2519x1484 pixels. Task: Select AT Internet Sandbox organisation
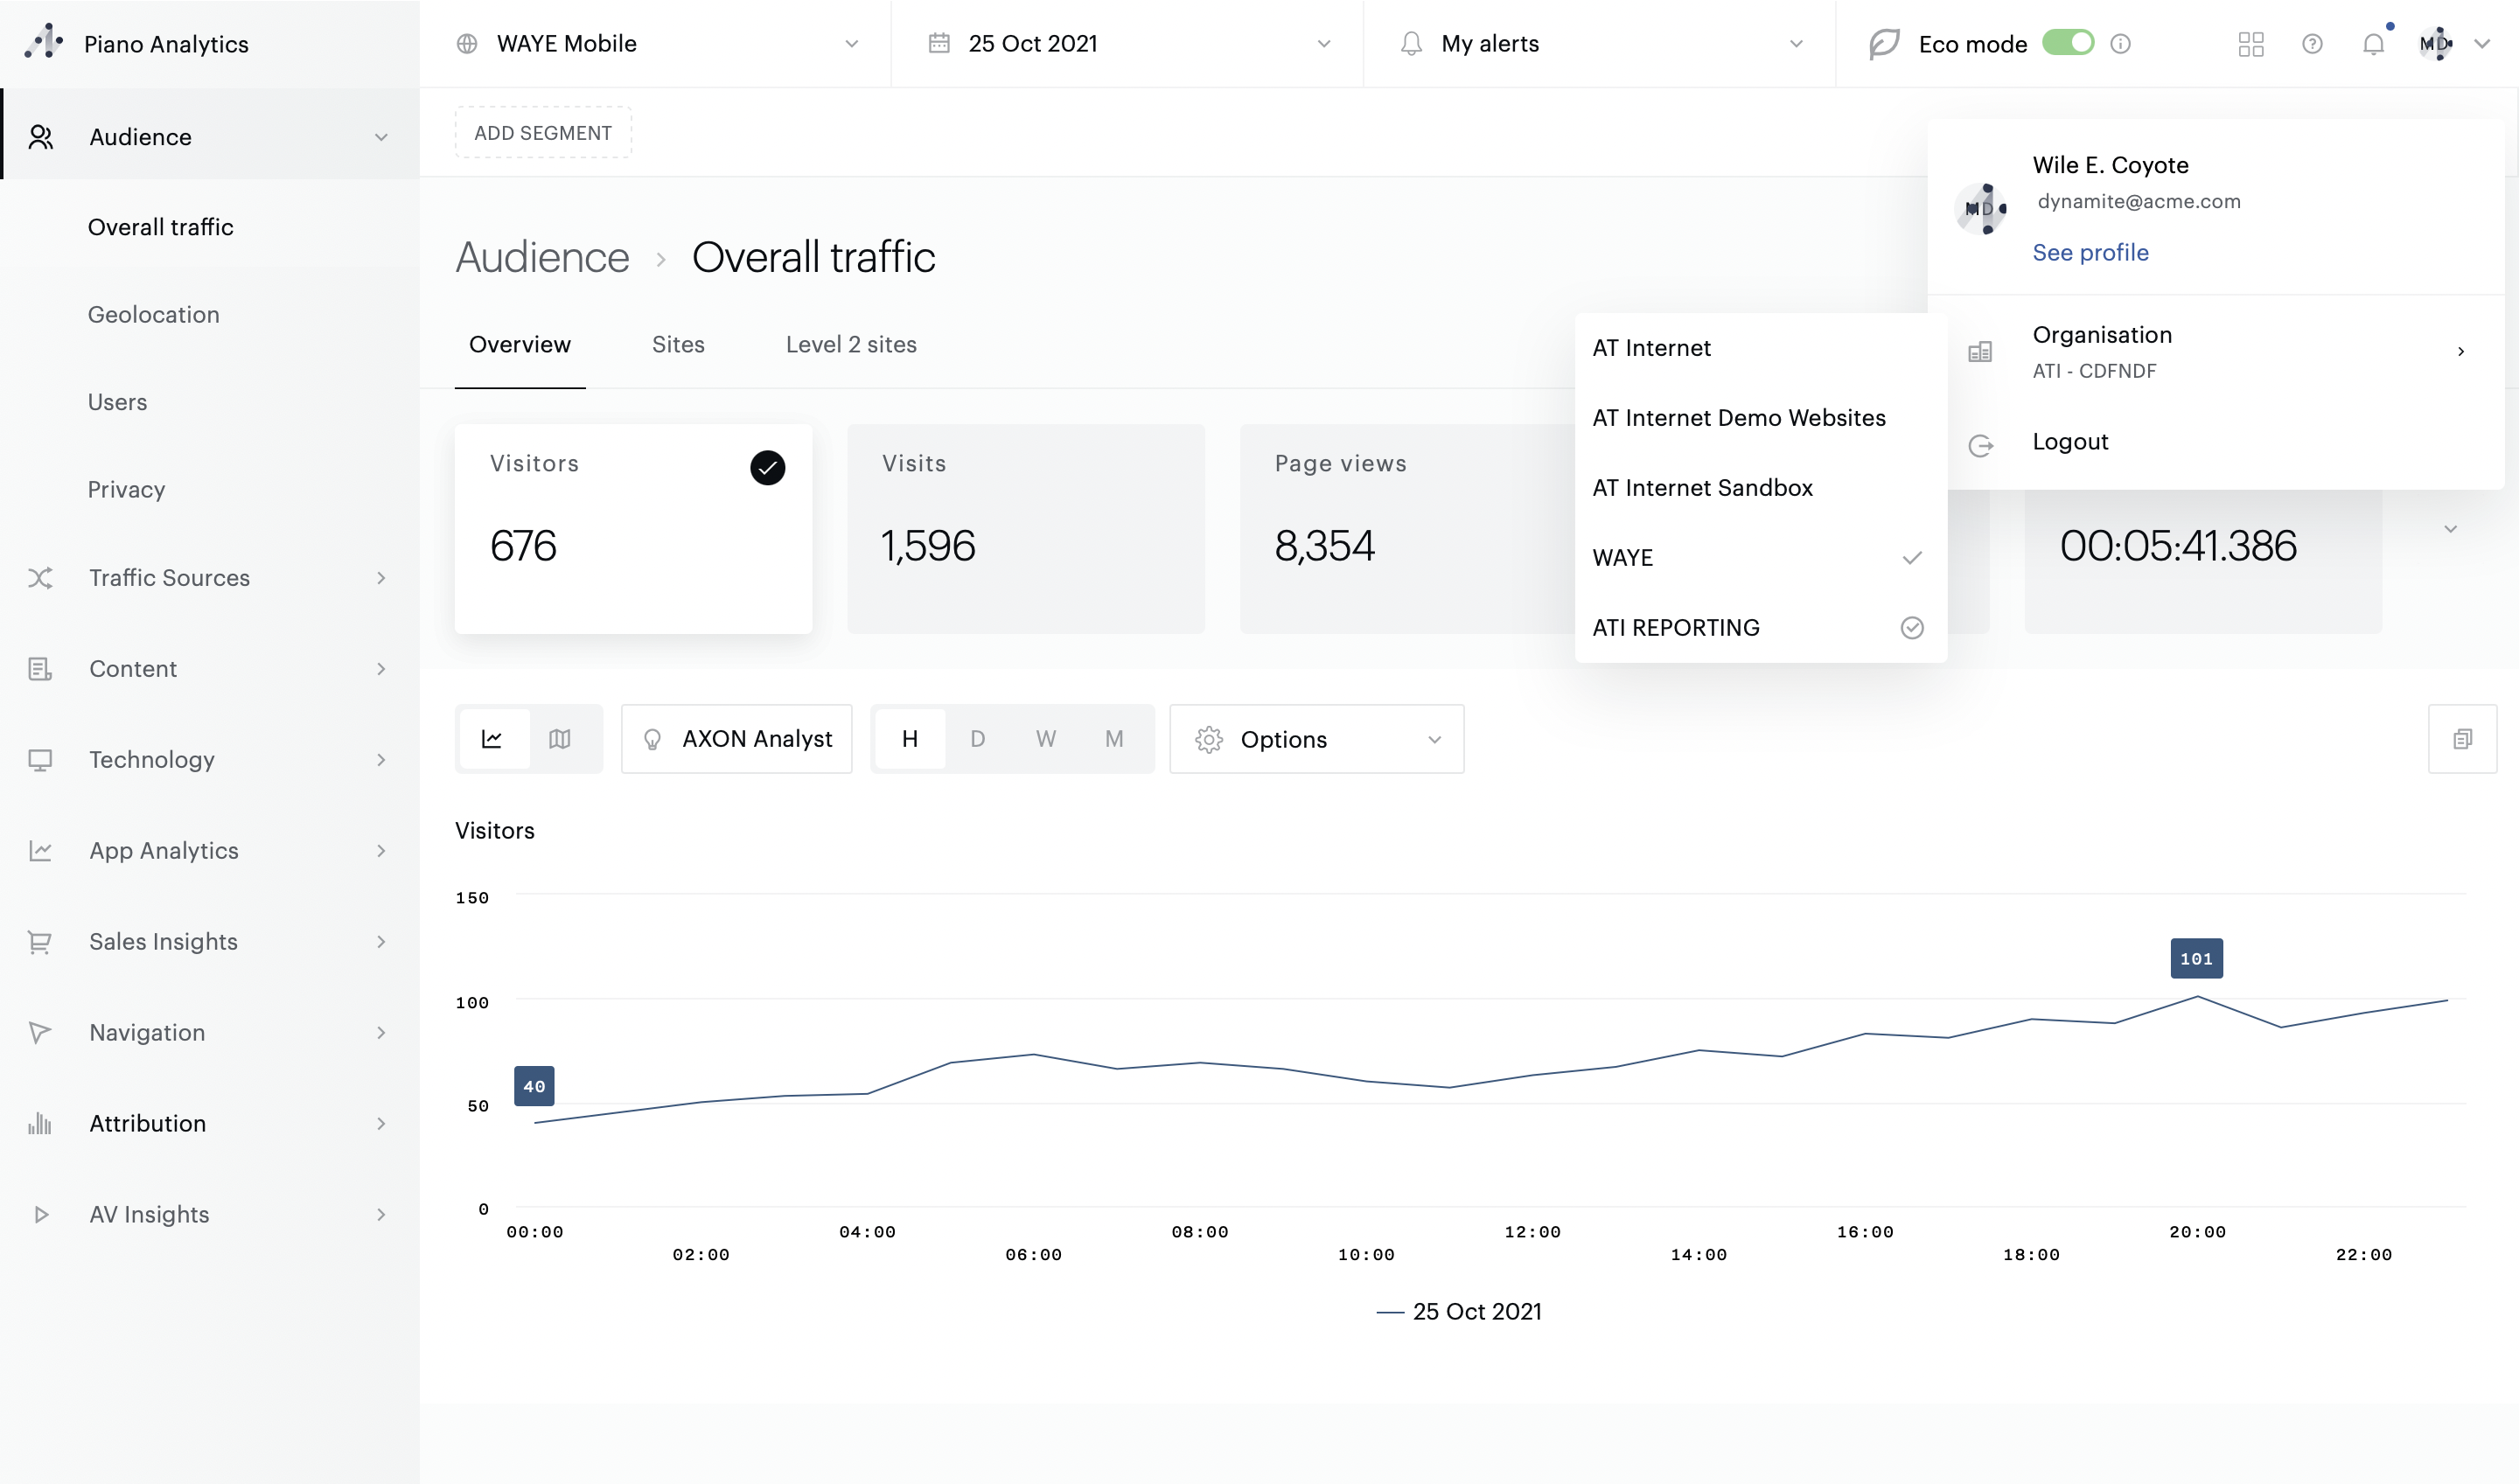pyautogui.click(x=1702, y=488)
